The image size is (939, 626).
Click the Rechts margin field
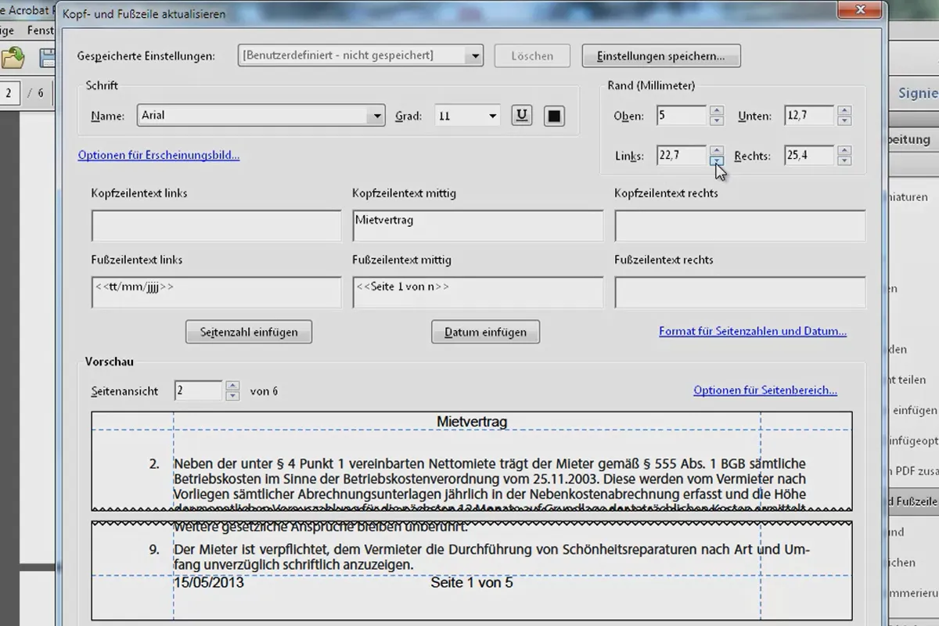click(809, 156)
